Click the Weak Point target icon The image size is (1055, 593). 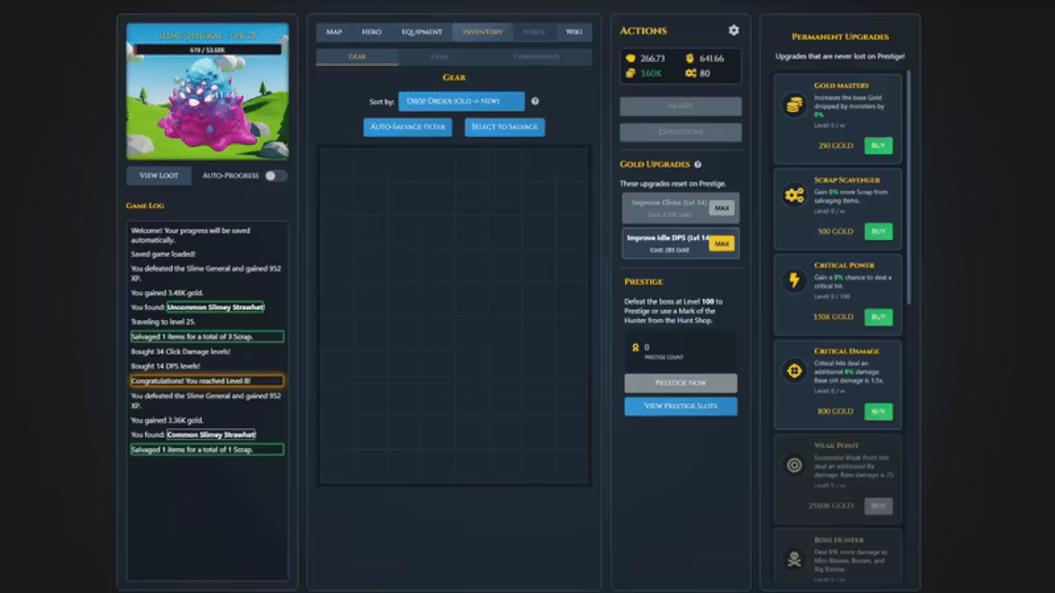tap(794, 465)
